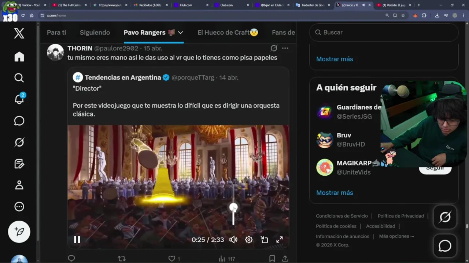Open Profile person icon in sidebar
Viewport: 469px width, 263px height.
click(x=19, y=185)
